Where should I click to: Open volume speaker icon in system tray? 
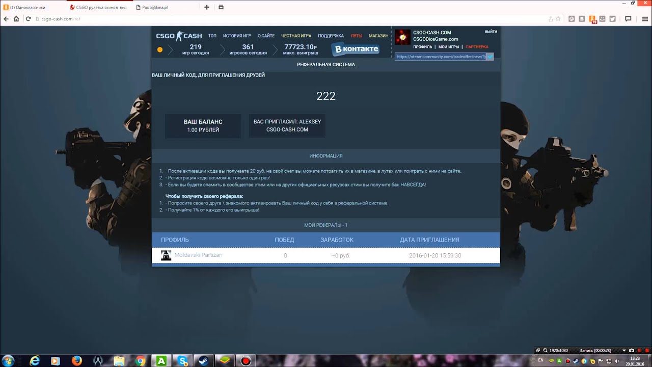coord(617,361)
